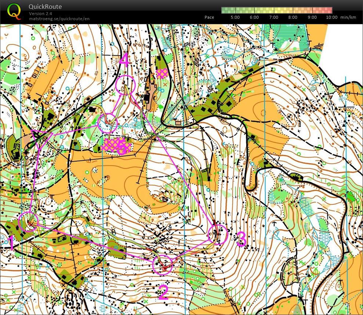Click the QuickRoute title text

pyautogui.click(x=45, y=7)
